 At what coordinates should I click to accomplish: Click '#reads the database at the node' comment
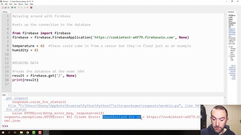(48, 71)
